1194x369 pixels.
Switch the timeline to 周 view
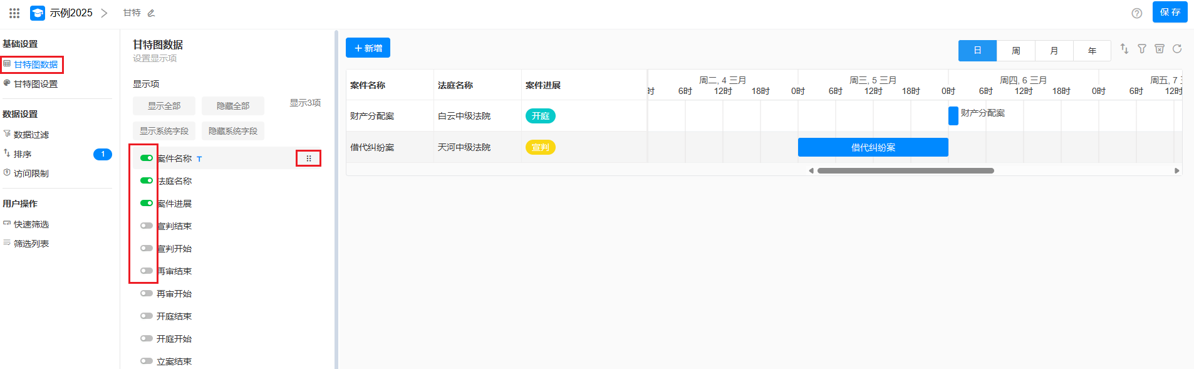tap(1015, 51)
